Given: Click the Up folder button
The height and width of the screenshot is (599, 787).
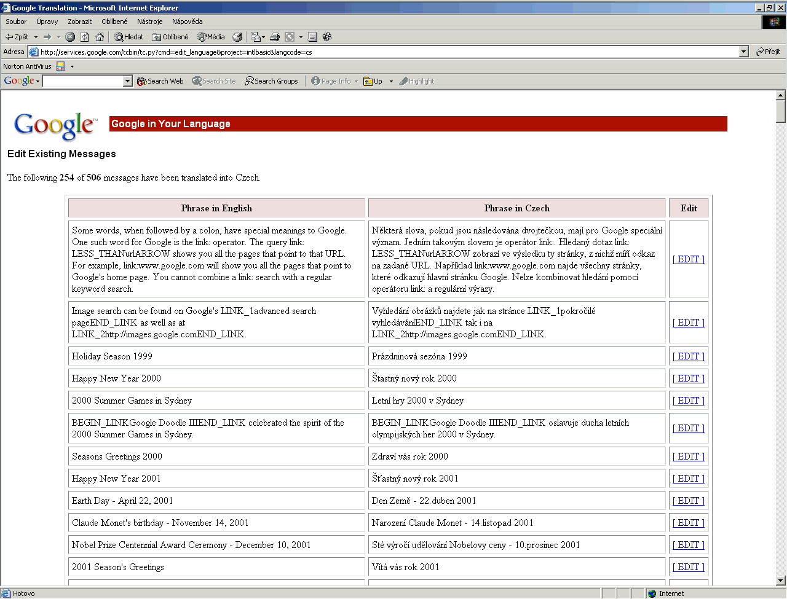Looking at the screenshot, I should pos(373,81).
